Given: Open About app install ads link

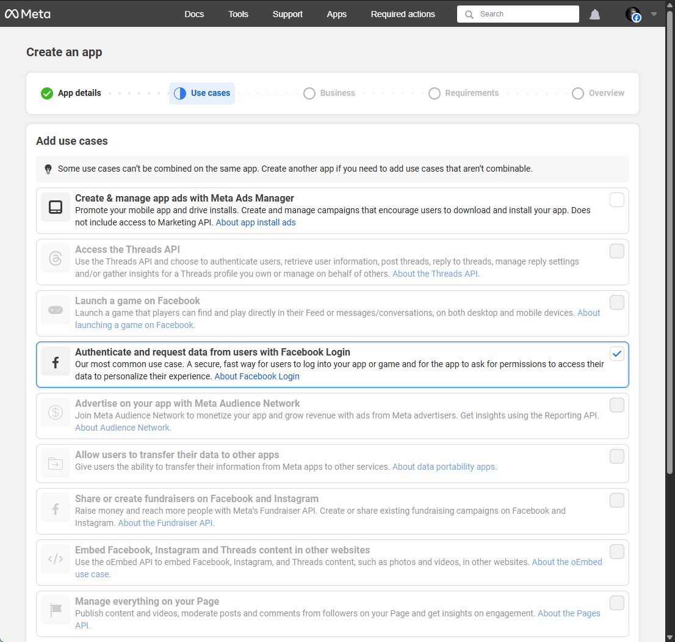Looking at the screenshot, I should coord(256,222).
